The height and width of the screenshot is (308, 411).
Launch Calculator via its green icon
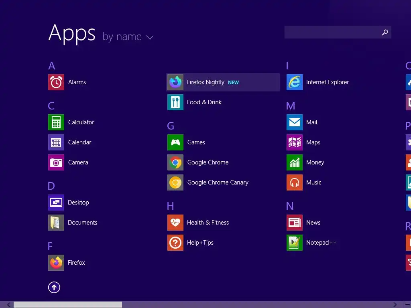pos(56,122)
